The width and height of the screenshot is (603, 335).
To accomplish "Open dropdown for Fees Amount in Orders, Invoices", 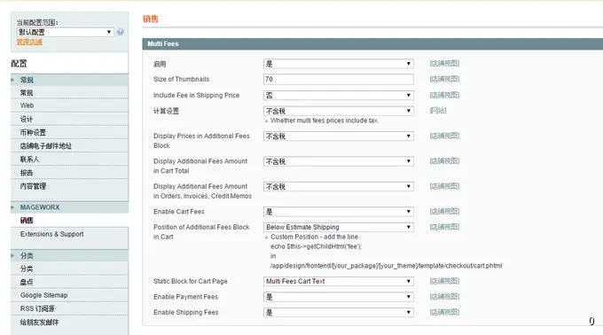I will pyautogui.click(x=339, y=186).
